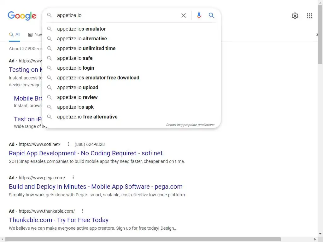Viewport: 323px width, 242px height.
Task: Open the Settings gear
Action: (x=295, y=16)
